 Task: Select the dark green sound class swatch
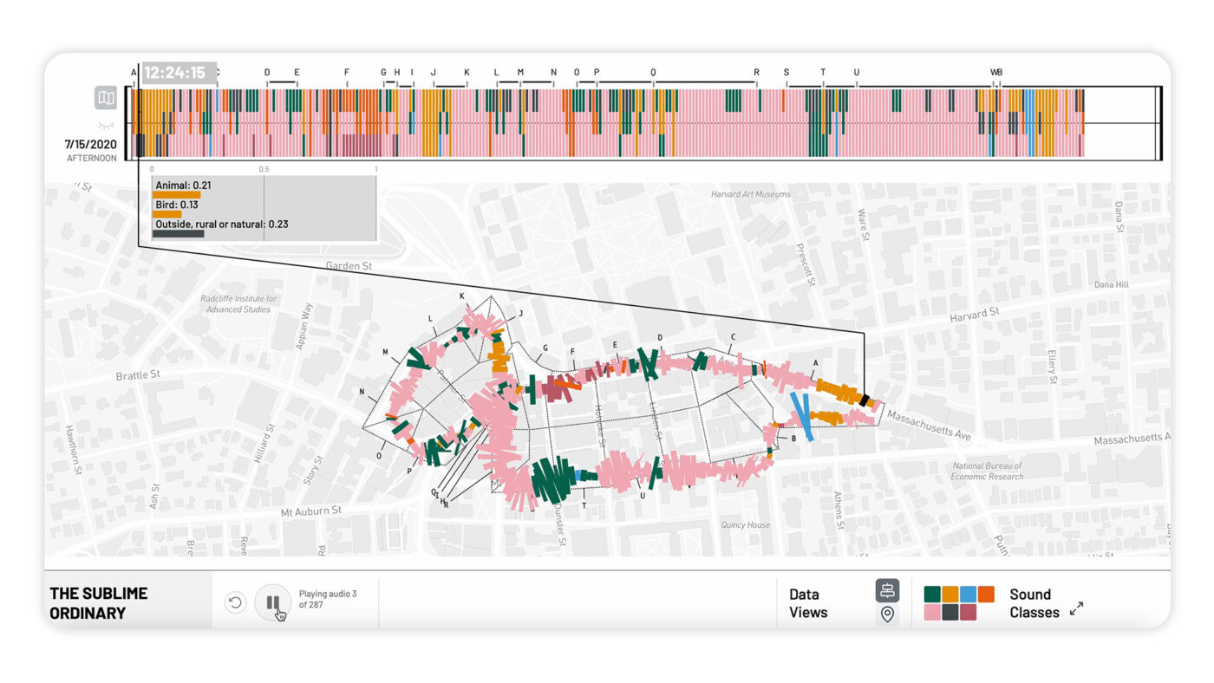click(932, 594)
